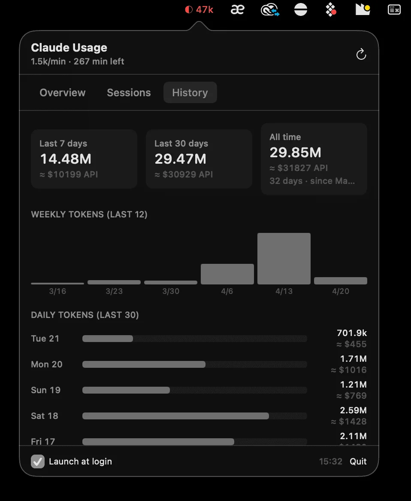This screenshot has width=411, height=501.
Task: Switch to the Overview tab
Action: click(x=62, y=92)
